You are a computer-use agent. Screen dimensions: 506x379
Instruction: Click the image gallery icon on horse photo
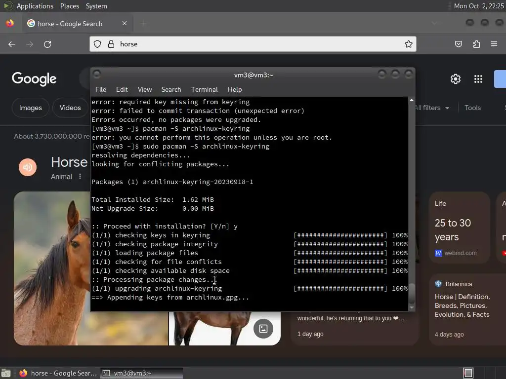(x=263, y=329)
